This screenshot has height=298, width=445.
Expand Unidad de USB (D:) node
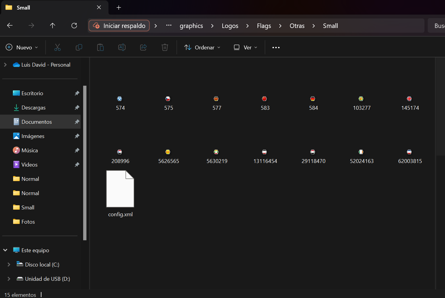pos(9,279)
